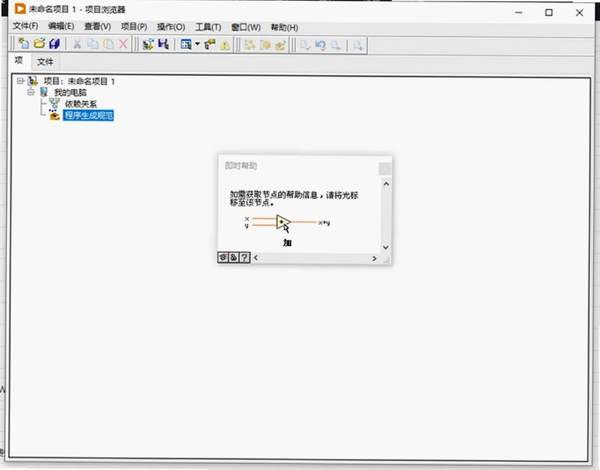Click the Deploy box-with-arrow toolbar icon
Screen dimensions: 600x470
pos(280,45)
